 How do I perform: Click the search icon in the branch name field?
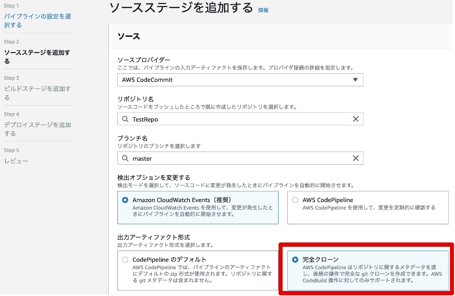(x=124, y=158)
